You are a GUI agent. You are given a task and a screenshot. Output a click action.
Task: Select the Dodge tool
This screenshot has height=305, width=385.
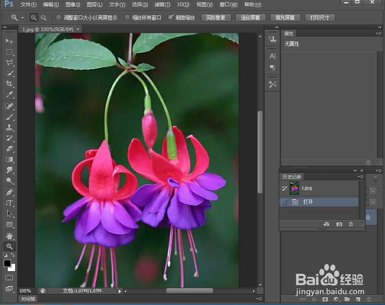click(9, 180)
